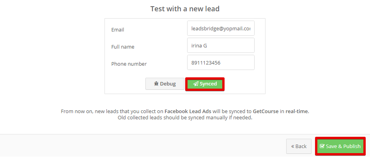Click the paper plane icon beside Synced

196,84
